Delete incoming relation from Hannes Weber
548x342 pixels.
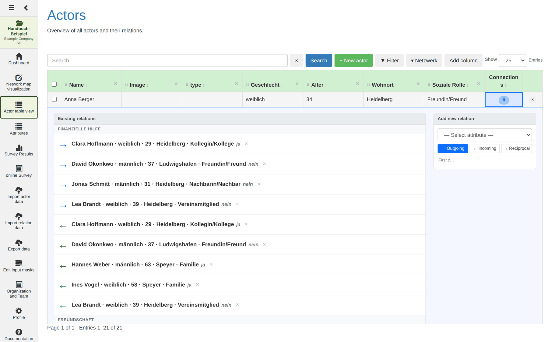pos(211,264)
